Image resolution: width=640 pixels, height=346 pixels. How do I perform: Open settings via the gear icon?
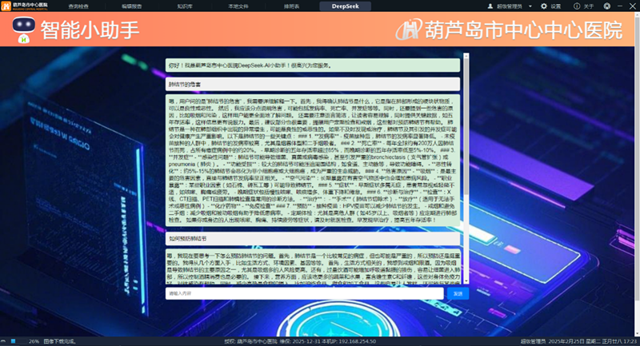point(544,6)
